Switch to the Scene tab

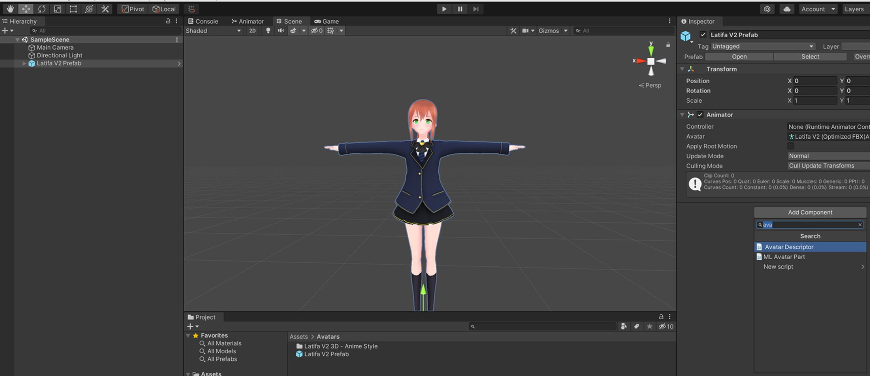(289, 21)
